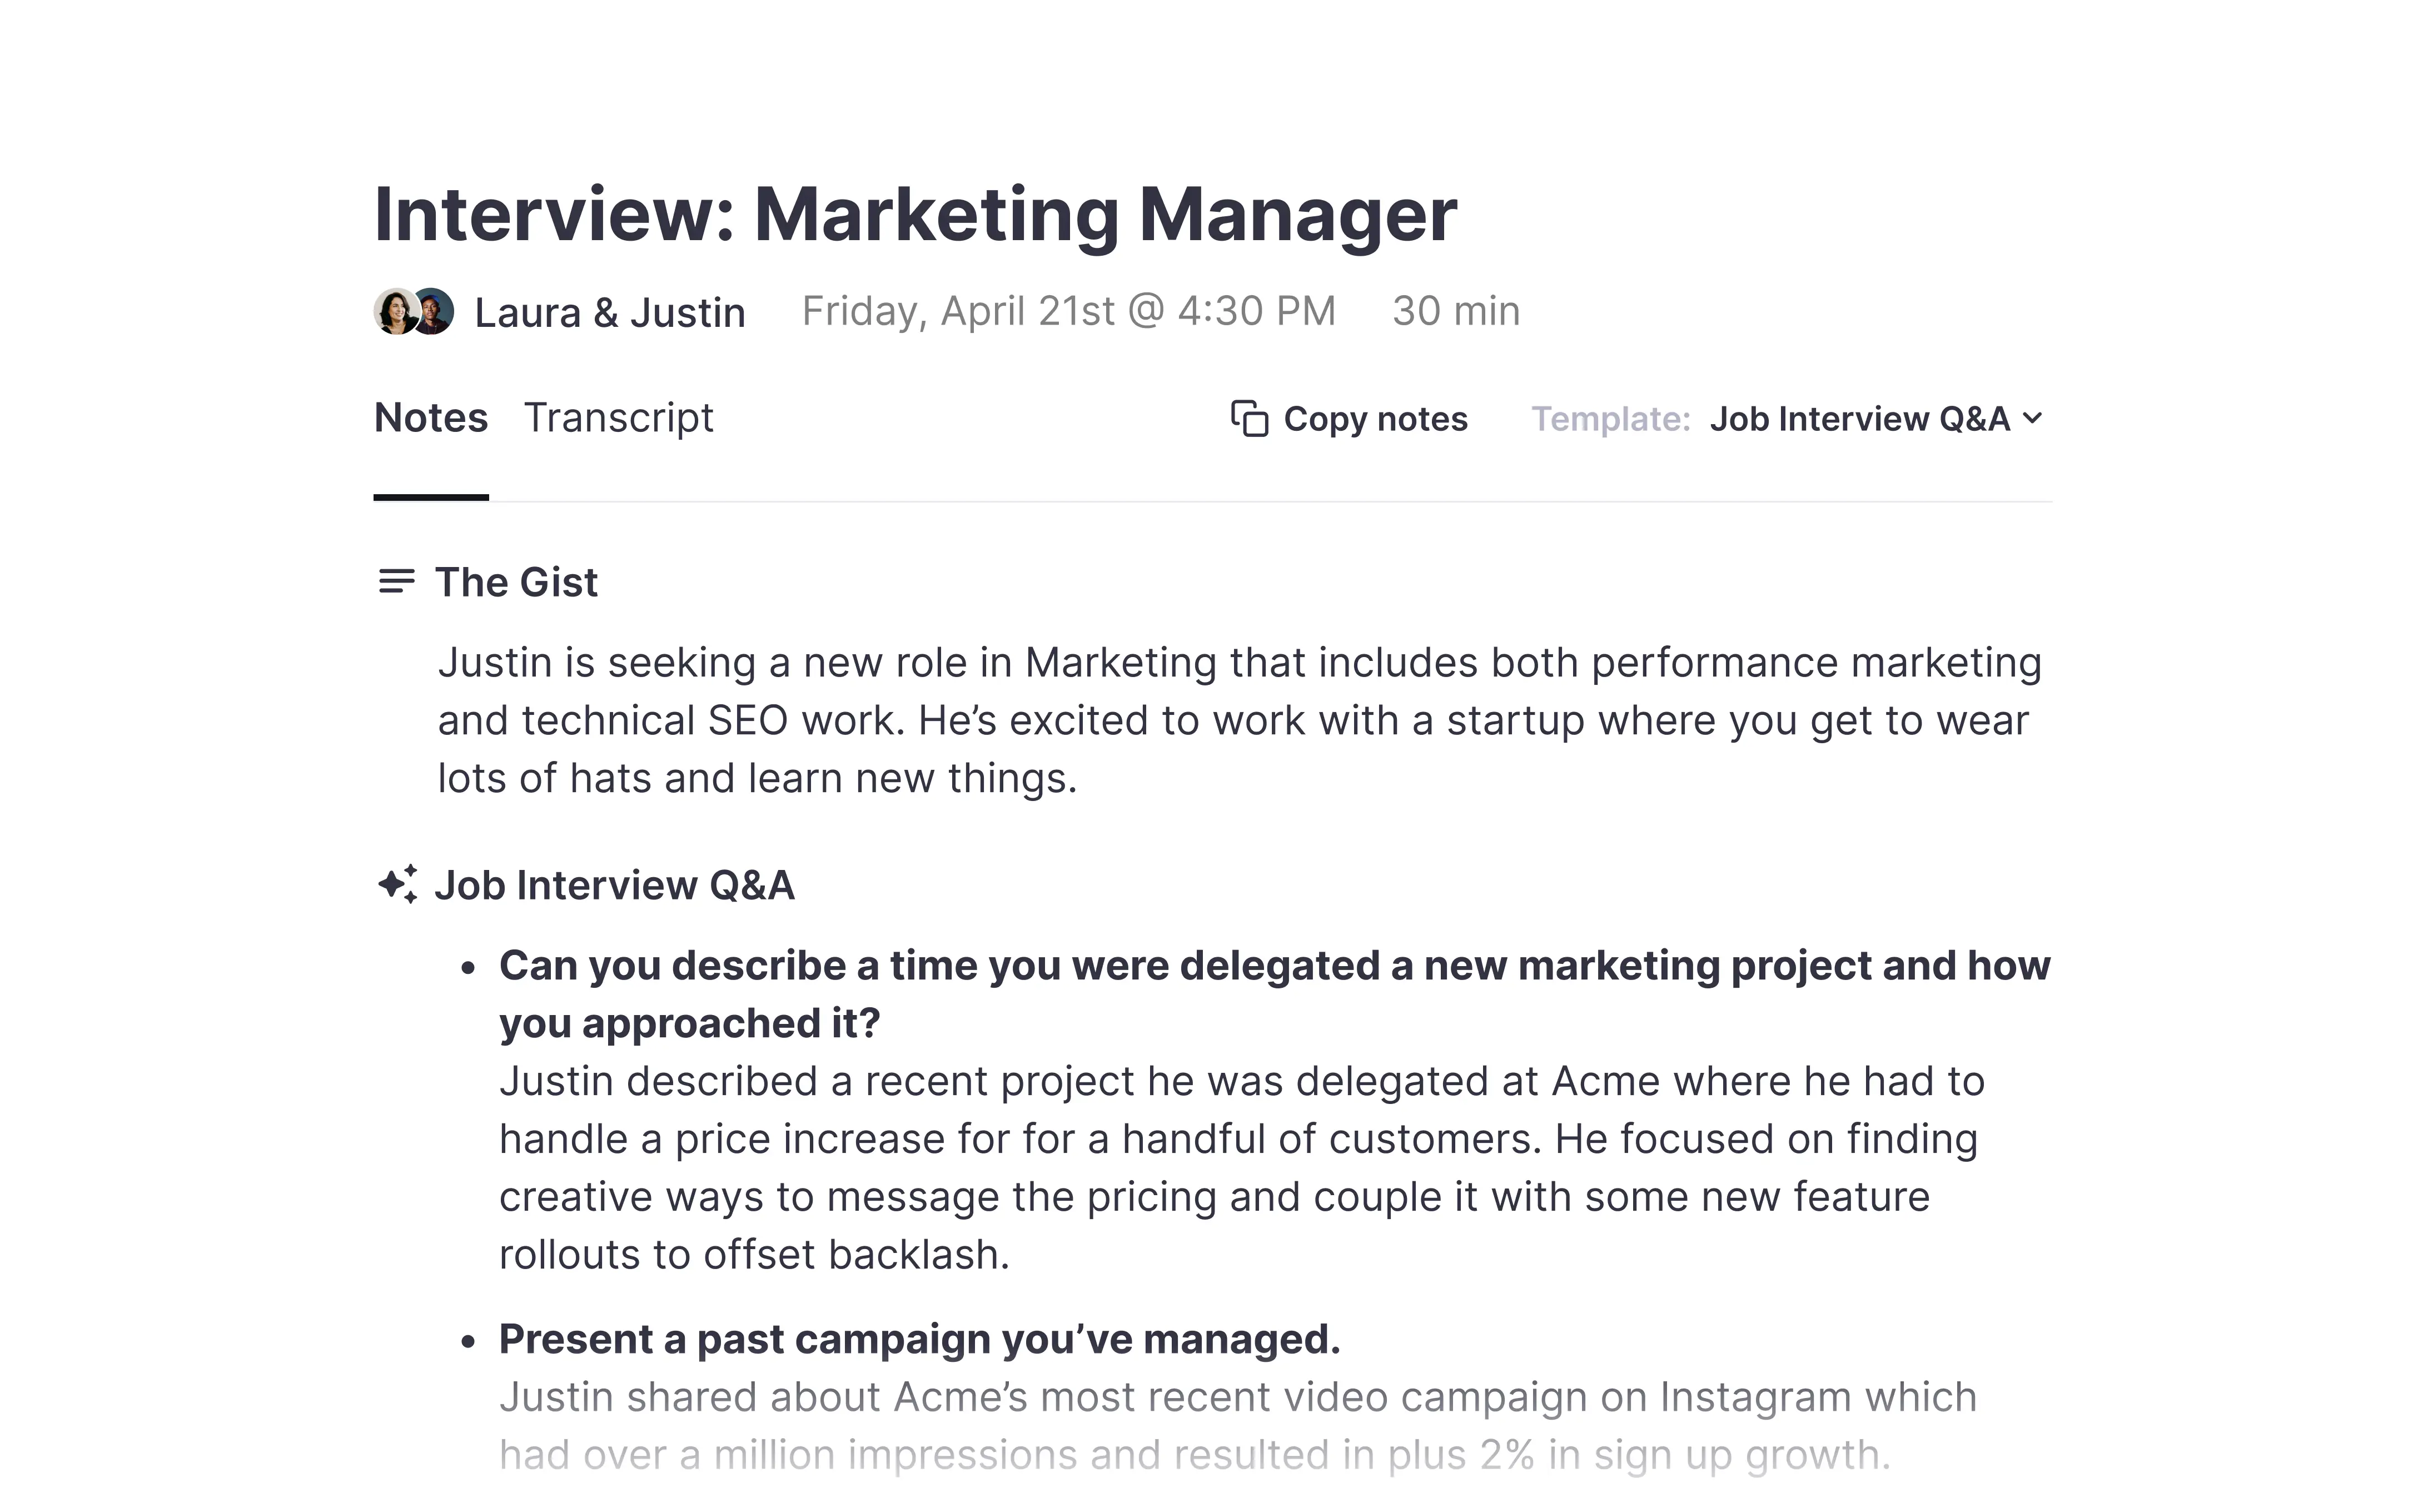This screenshot has height=1512, width=2428.
Task: Click the Laura & Justin participants label
Action: [x=610, y=312]
